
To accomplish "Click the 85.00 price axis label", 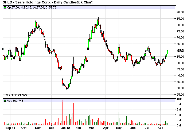I will pyautogui.click(x=180, y=19).
